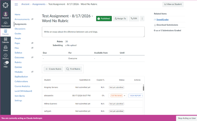197x121 pixels.
Task: Click View as Student button
Action: (x=173, y=4)
